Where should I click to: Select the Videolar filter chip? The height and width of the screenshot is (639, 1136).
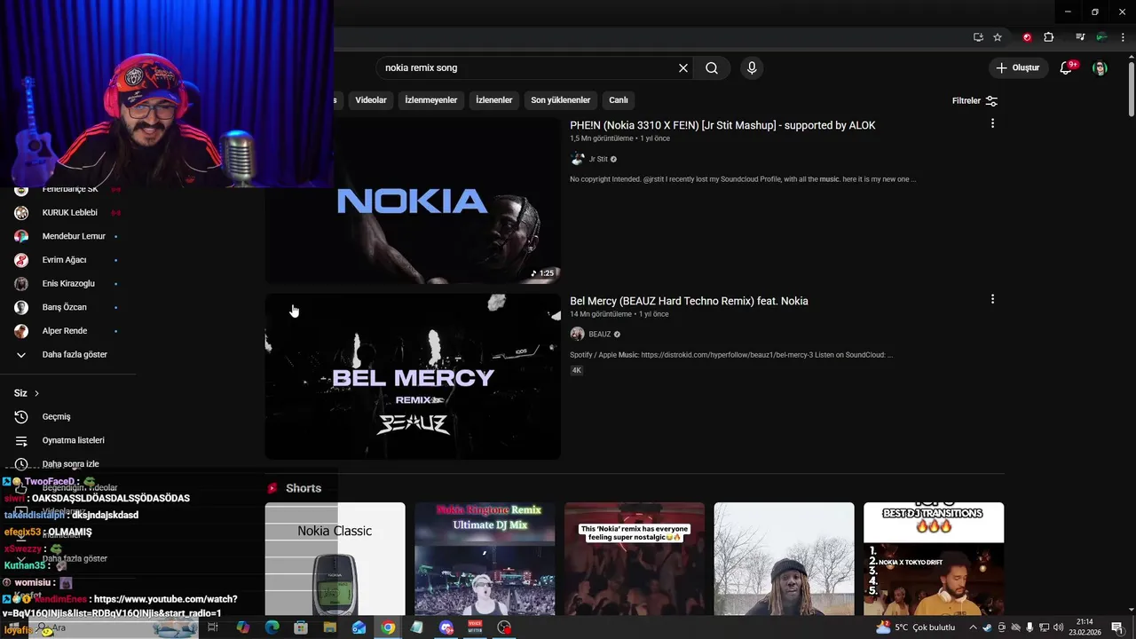click(371, 100)
